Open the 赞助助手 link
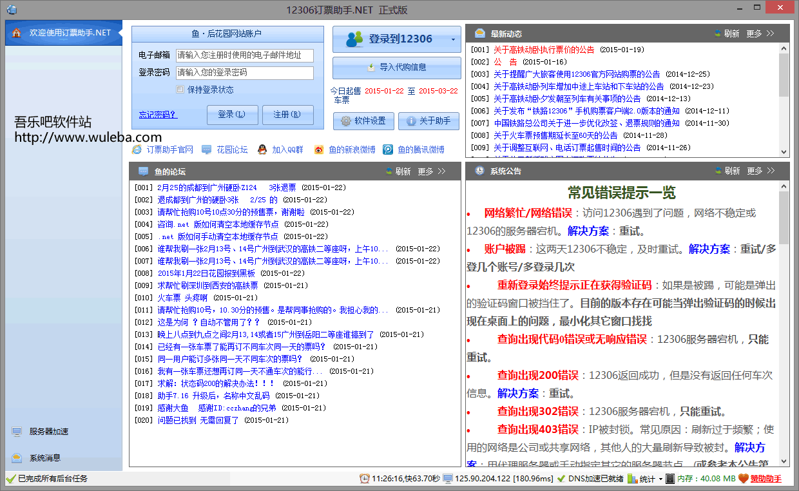The height and width of the screenshot is (491, 799). point(766,479)
